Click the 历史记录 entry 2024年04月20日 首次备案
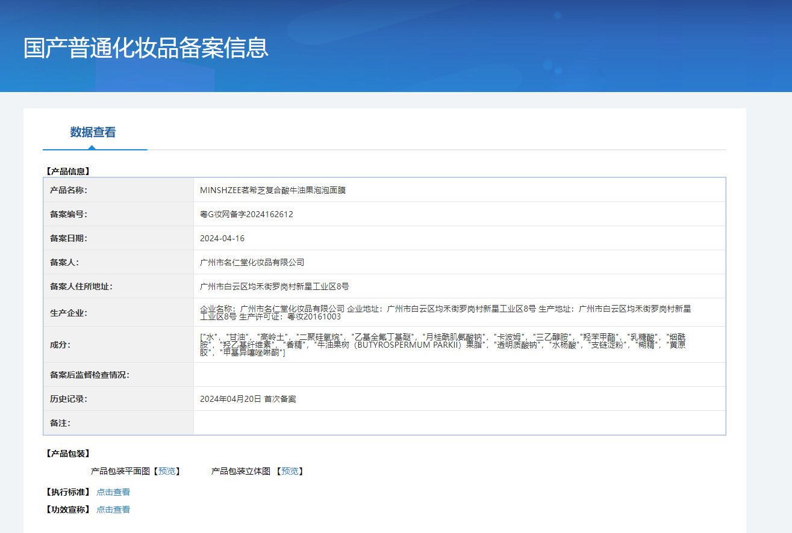792x533 pixels. coord(248,399)
